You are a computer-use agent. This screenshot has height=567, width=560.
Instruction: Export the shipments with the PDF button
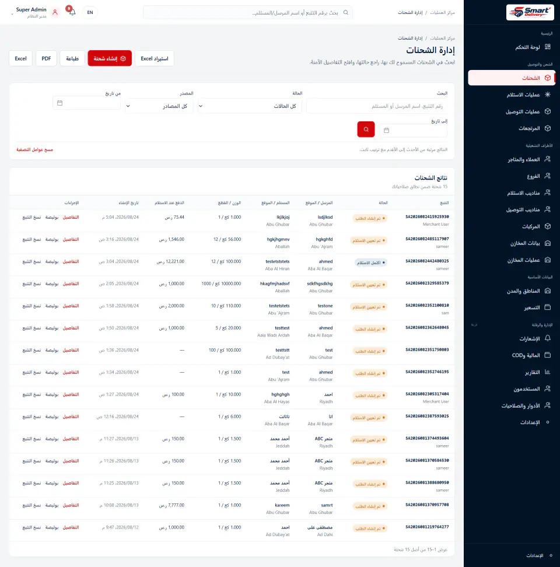pyautogui.click(x=46, y=58)
